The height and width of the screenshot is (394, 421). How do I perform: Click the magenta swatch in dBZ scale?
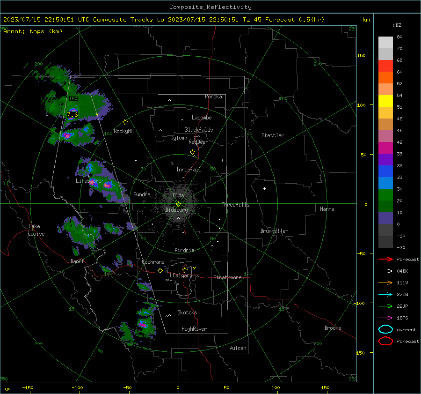click(385, 148)
